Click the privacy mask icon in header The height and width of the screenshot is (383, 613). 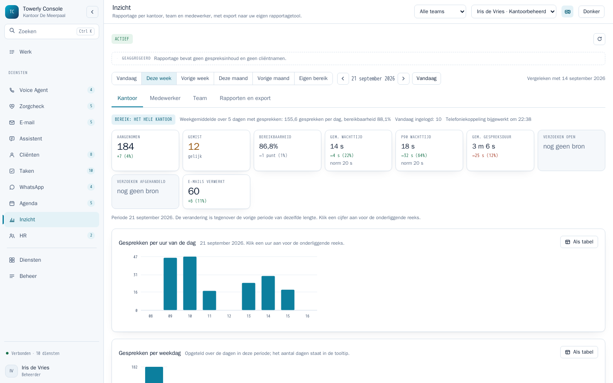point(567,11)
